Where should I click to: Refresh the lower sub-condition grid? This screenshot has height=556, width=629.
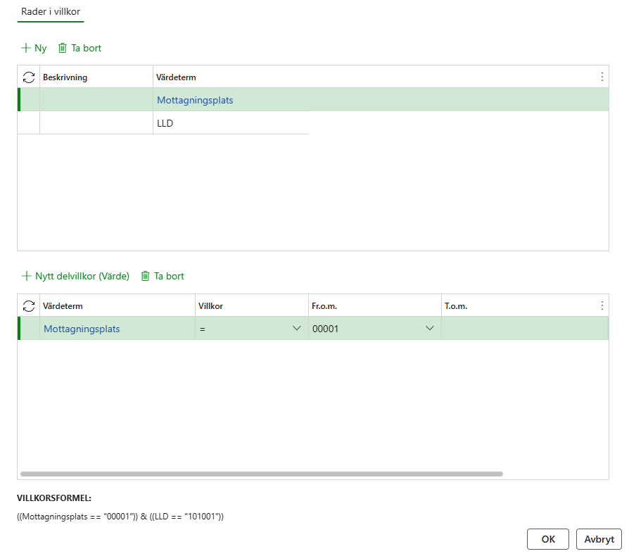tap(29, 305)
